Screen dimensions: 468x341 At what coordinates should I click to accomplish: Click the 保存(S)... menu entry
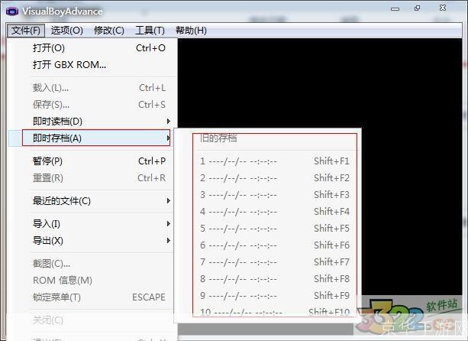pos(93,104)
